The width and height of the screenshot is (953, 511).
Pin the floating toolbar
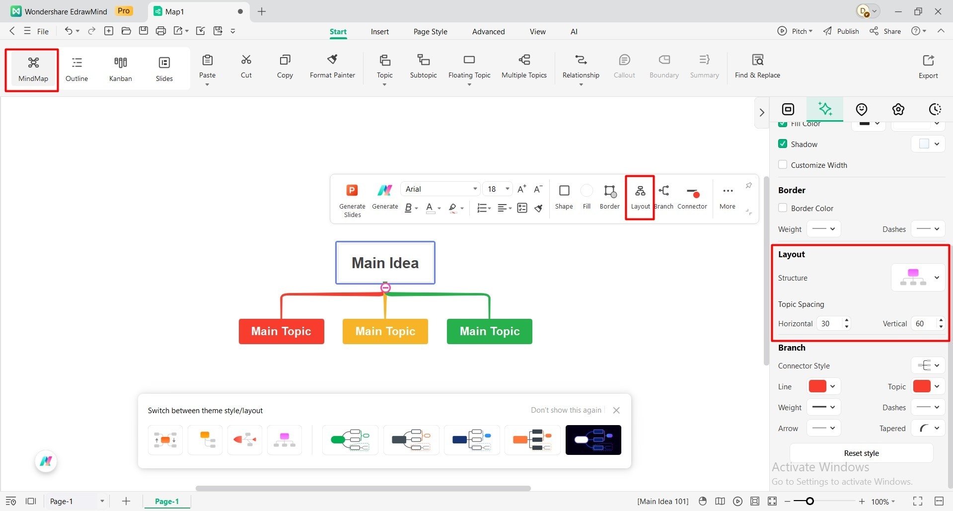(x=748, y=185)
